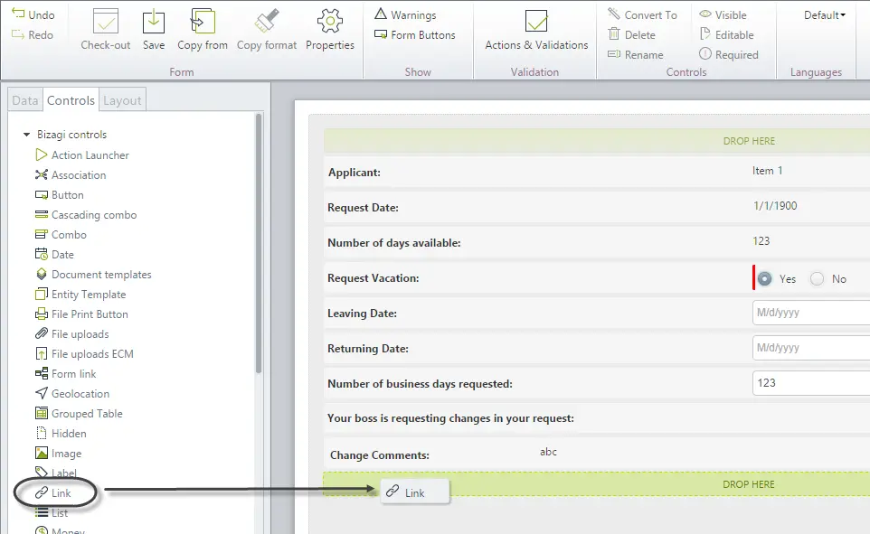870x534 pixels.
Task: Switch to the Data tab
Action: point(25,100)
